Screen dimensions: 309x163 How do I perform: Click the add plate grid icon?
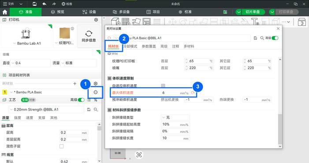coord(126,21)
